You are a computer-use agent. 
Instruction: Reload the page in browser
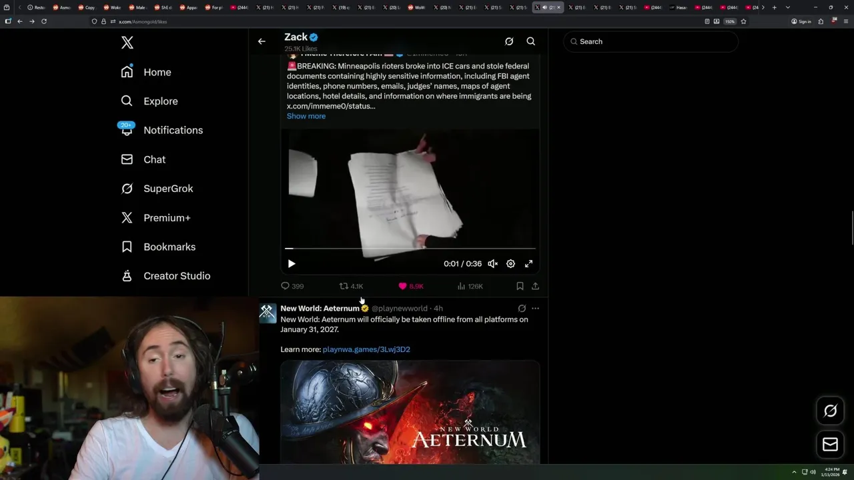click(x=44, y=21)
